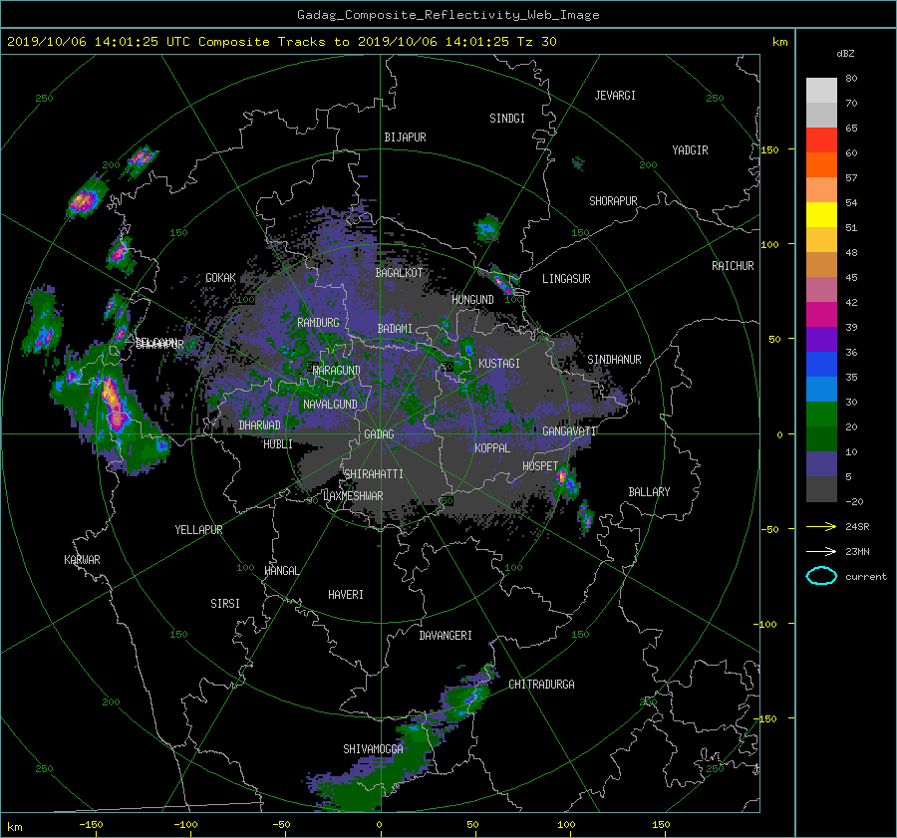Screen dimensions: 897x838
Task: Select the NARAGUND label
Action: click(337, 371)
